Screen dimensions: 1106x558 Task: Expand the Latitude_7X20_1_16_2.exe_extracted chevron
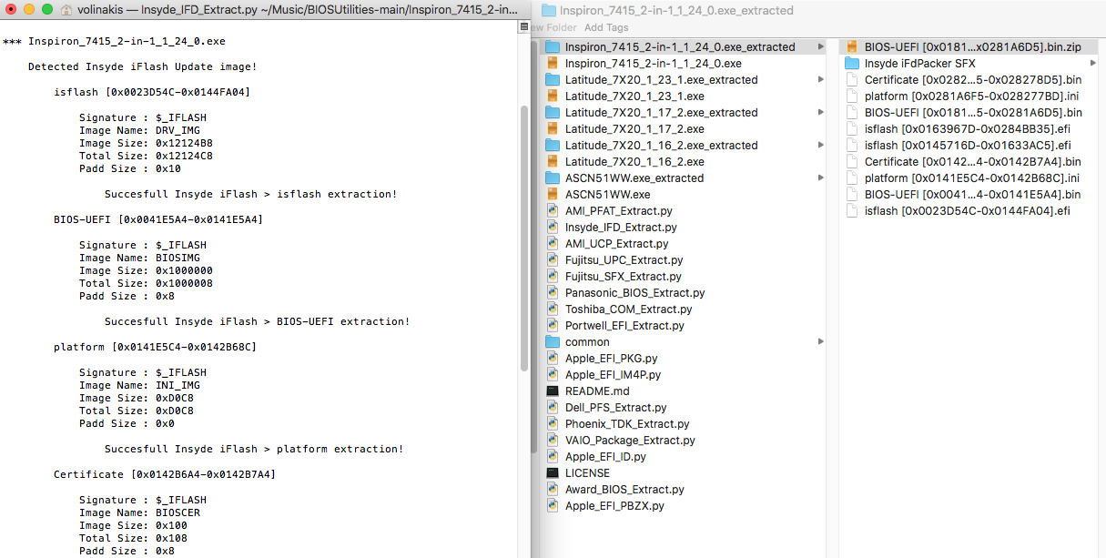tap(821, 146)
